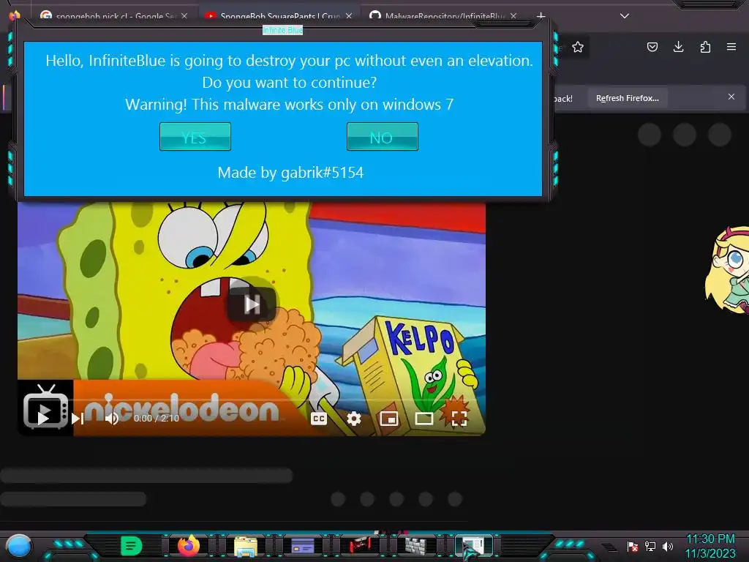The image size is (749, 562).
Task: Select the active InfiniteBlue taskbar window icon
Action: click(x=473, y=546)
